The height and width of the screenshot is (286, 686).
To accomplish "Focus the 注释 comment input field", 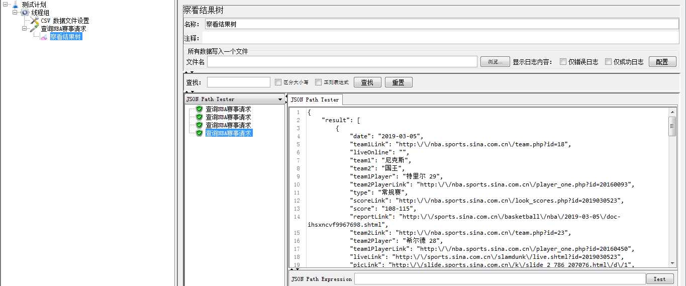I will pyautogui.click(x=440, y=38).
